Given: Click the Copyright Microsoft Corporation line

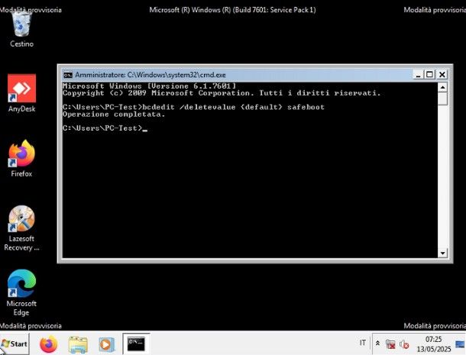Looking at the screenshot, I should (222, 93).
